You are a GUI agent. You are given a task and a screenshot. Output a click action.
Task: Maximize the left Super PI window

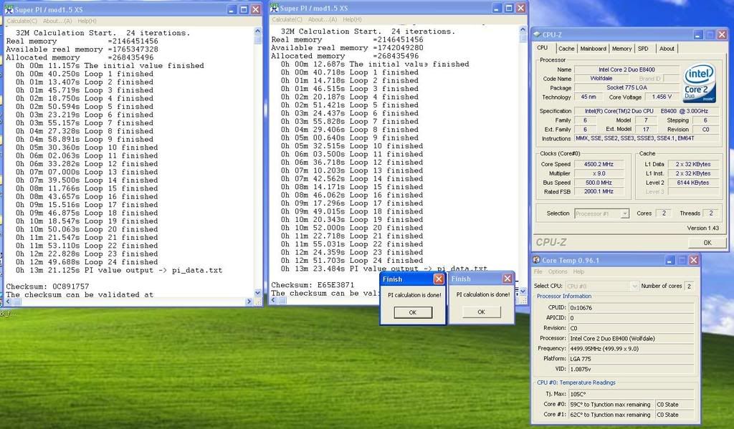(244, 9)
